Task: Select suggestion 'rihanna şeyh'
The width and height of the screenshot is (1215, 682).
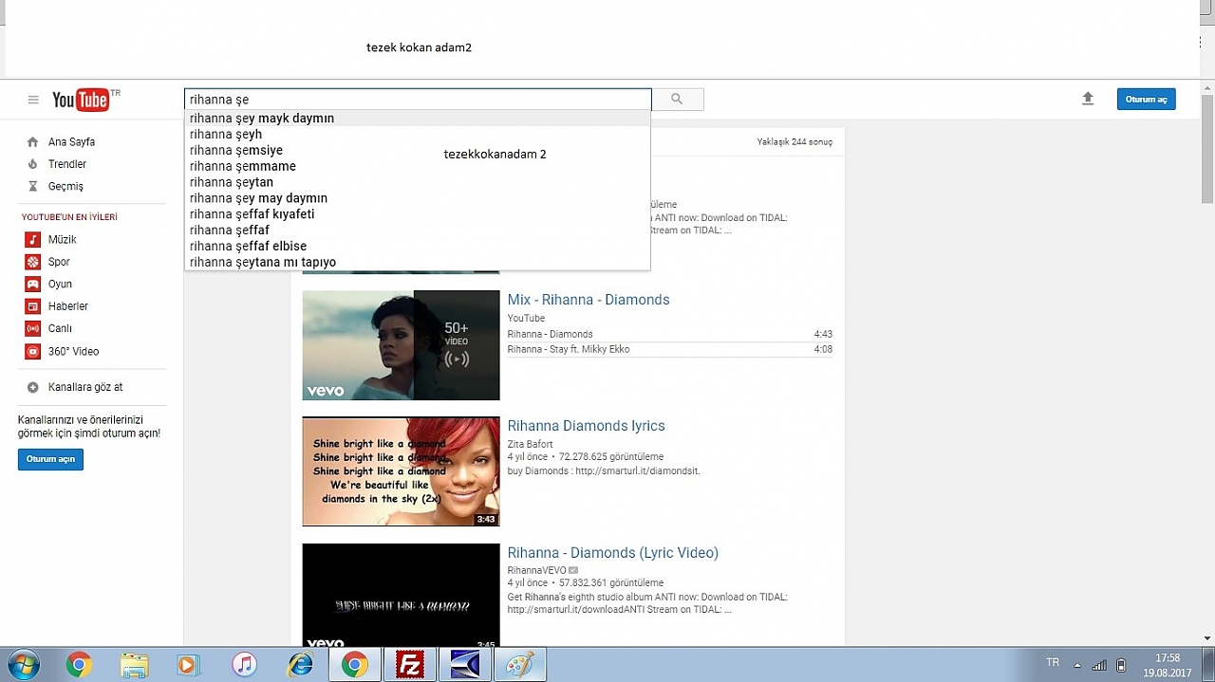Action: tap(418, 135)
